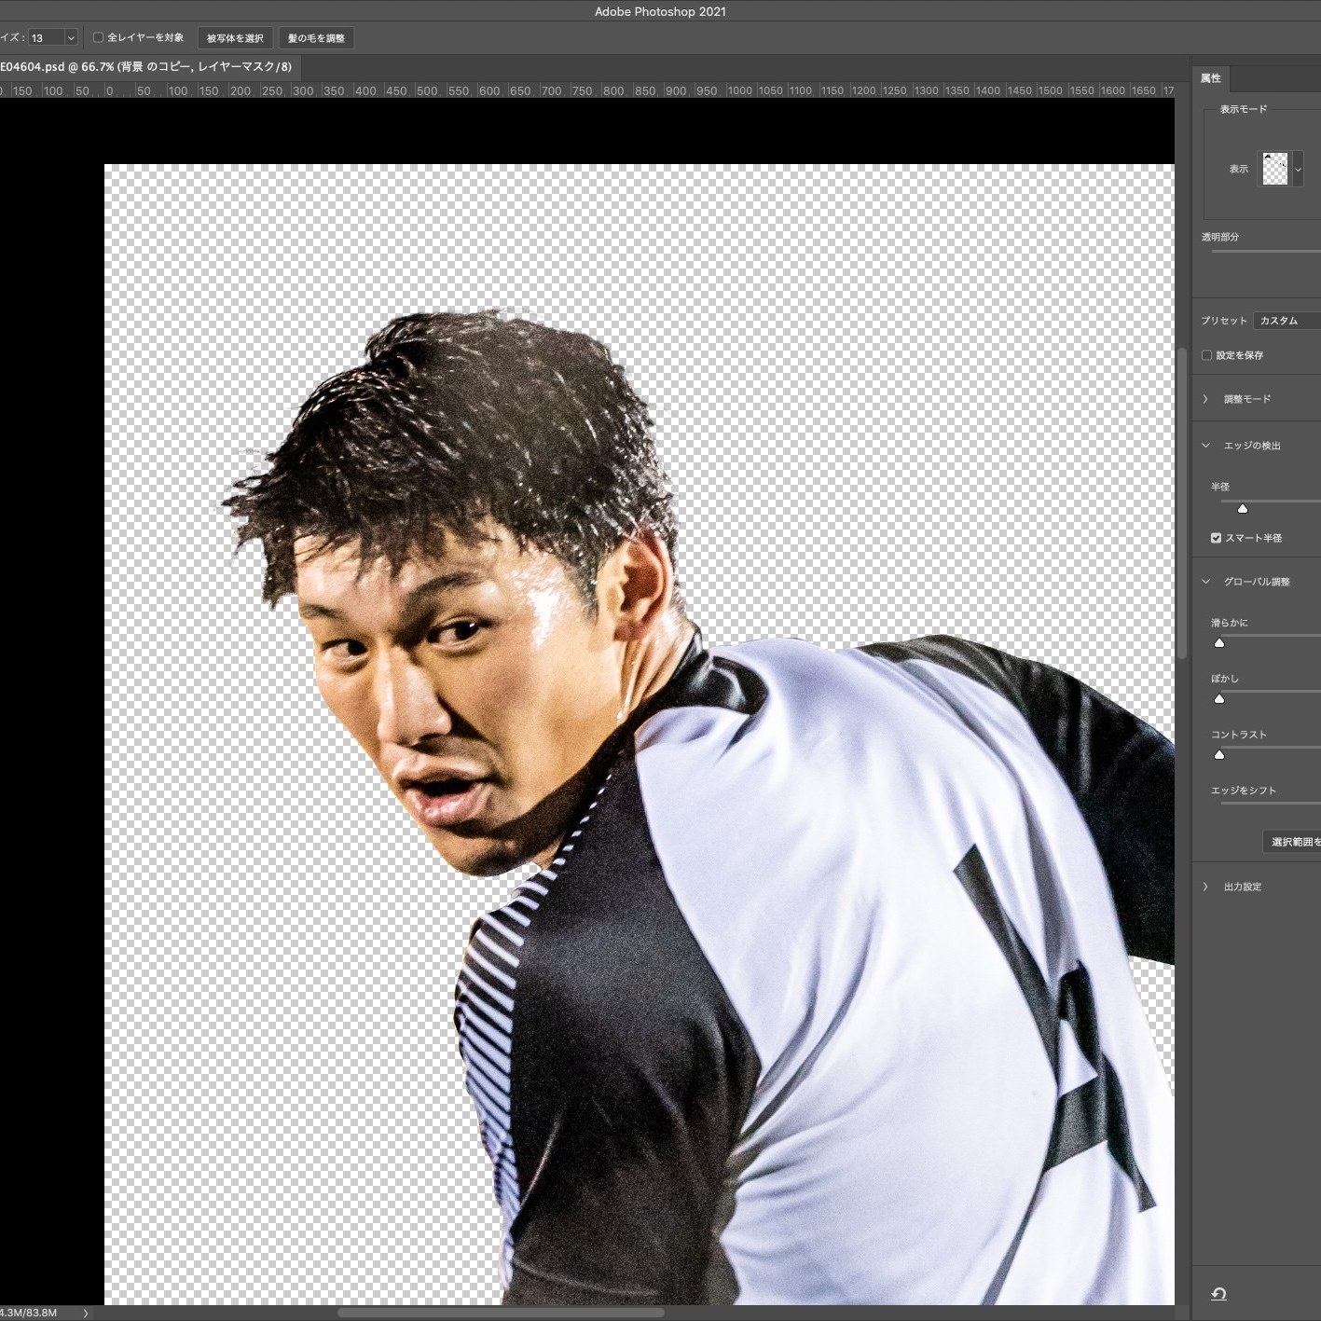Click the 被写体を選択 button
This screenshot has height=1321, width=1321.
click(235, 38)
